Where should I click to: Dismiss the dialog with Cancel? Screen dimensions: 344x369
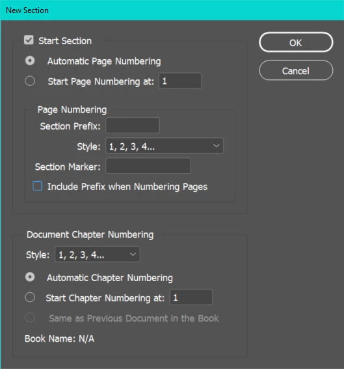pyautogui.click(x=296, y=70)
